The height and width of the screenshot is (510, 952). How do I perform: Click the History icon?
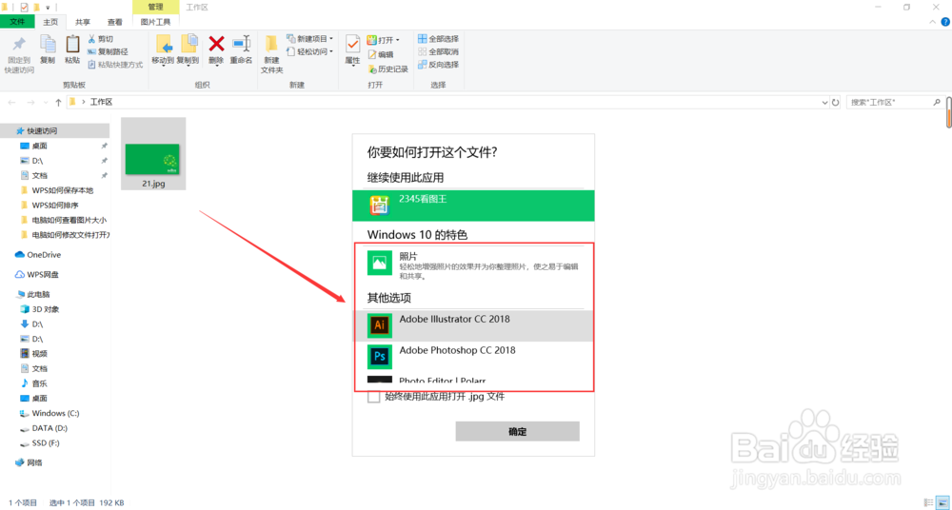coord(371,69)
